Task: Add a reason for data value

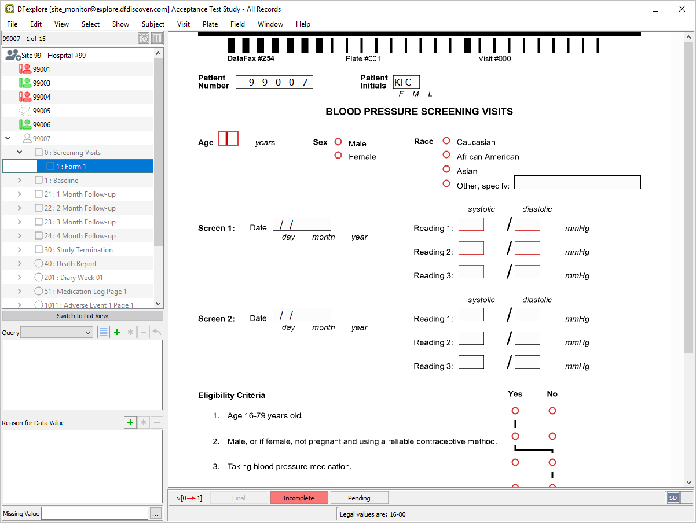Action: 130,422
